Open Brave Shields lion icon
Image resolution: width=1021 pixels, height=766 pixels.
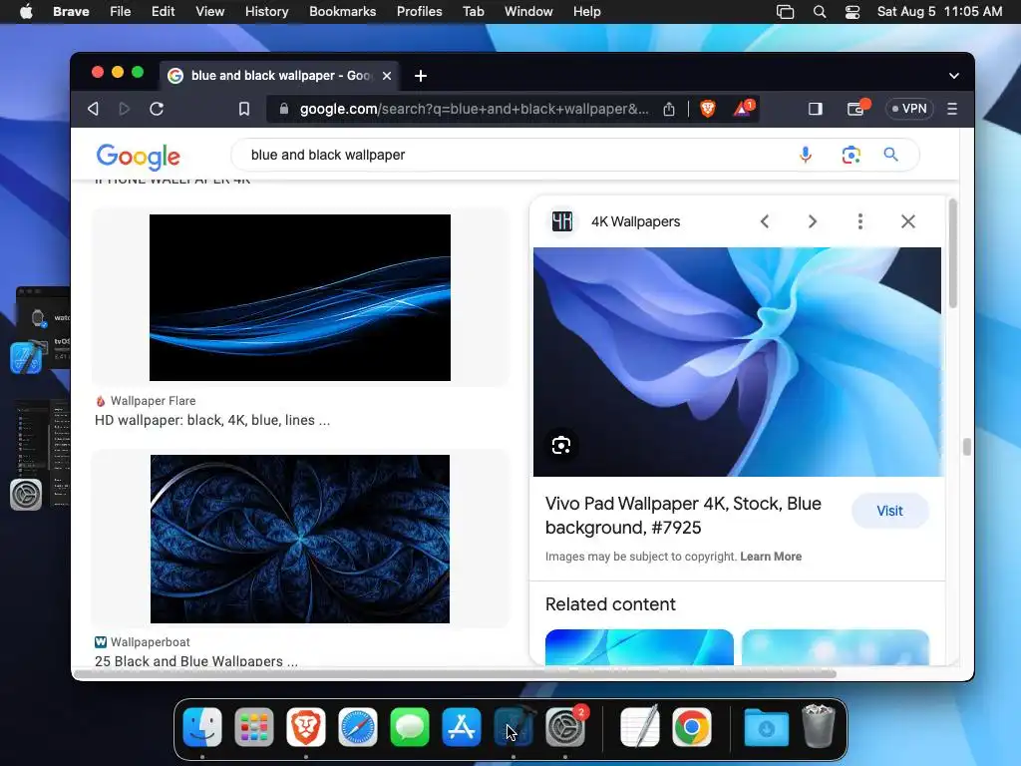coord(708,108)
